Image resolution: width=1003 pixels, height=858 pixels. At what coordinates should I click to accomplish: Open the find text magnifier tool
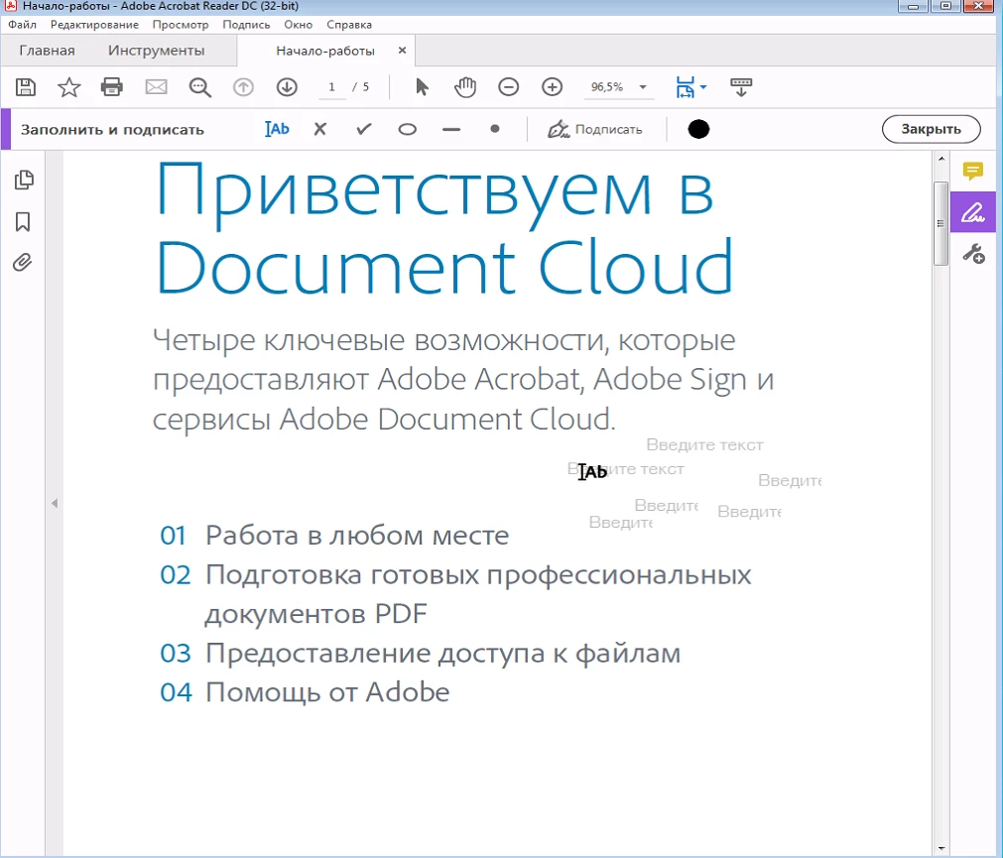199,87
